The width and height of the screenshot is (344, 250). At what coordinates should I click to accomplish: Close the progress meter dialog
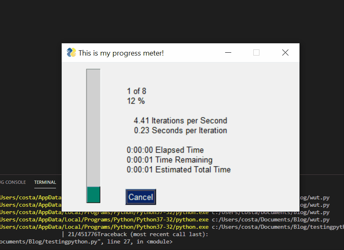pos(285,53)
